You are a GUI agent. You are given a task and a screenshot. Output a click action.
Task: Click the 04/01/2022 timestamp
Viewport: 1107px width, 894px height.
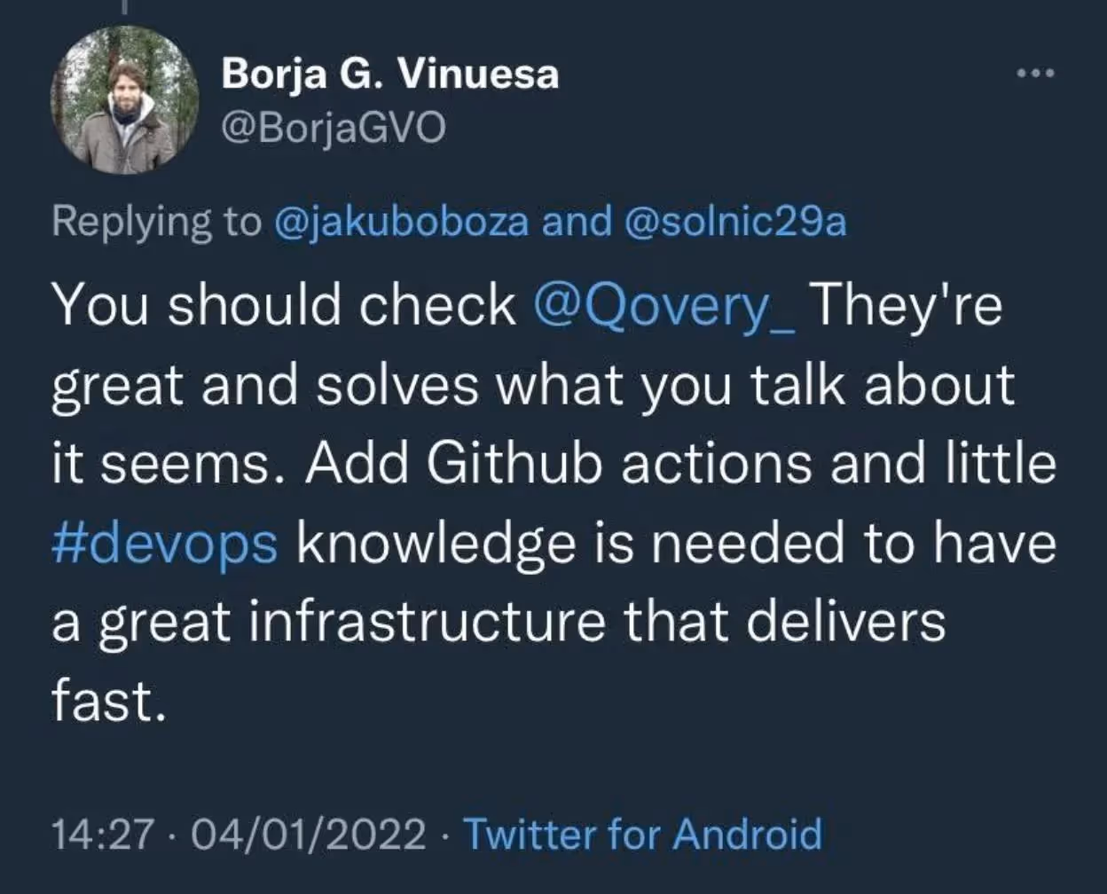click(x=284, y=834)
